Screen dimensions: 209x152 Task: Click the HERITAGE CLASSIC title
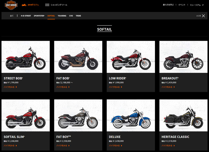point(175,137)
